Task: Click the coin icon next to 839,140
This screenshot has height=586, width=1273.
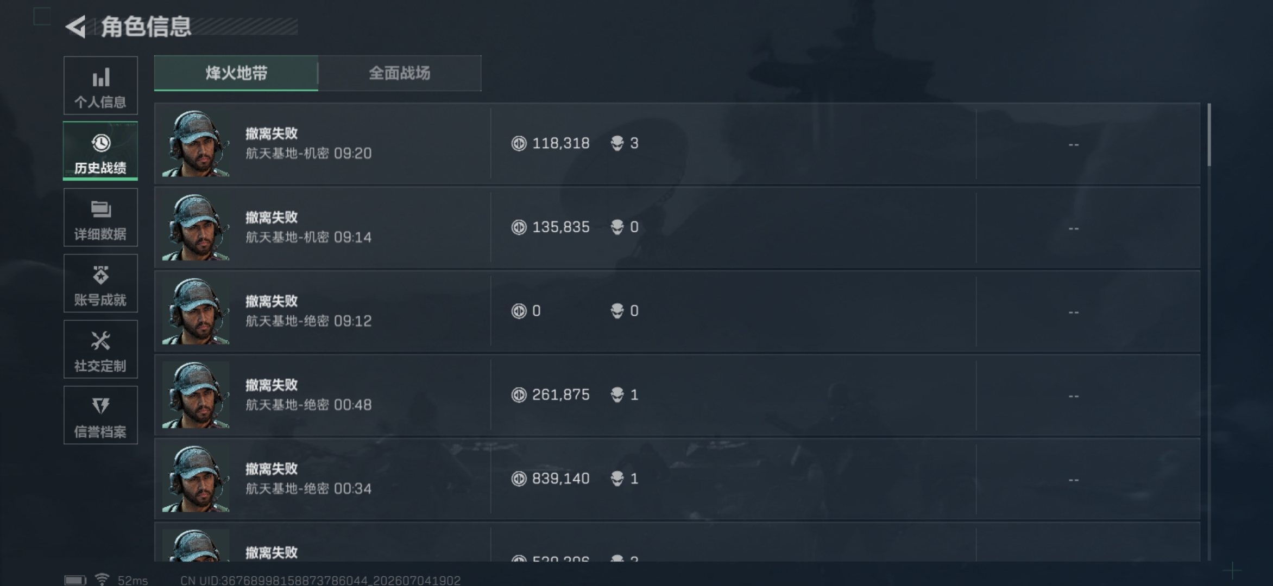Action: (519, 479)
